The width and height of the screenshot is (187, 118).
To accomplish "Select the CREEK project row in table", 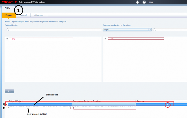I will coord(96,107).
